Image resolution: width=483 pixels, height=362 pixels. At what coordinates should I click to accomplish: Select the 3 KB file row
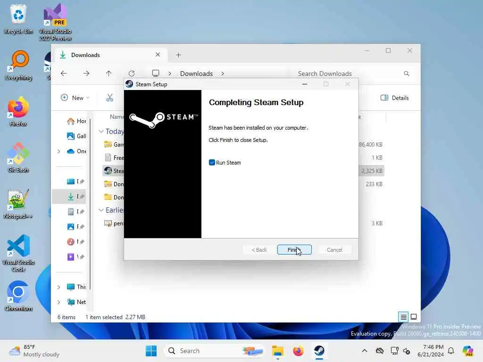(243, 223)
